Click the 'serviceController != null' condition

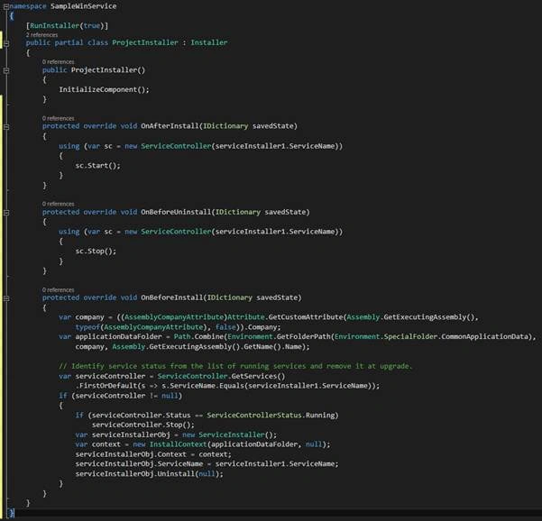pos(126,396)
